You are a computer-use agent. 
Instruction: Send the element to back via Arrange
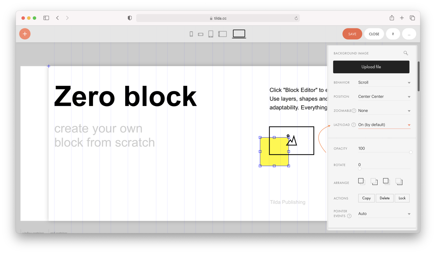(399, 181)
